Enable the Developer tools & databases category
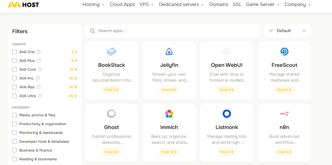This screenshot has height=165, width=332. tap(15, 141)
